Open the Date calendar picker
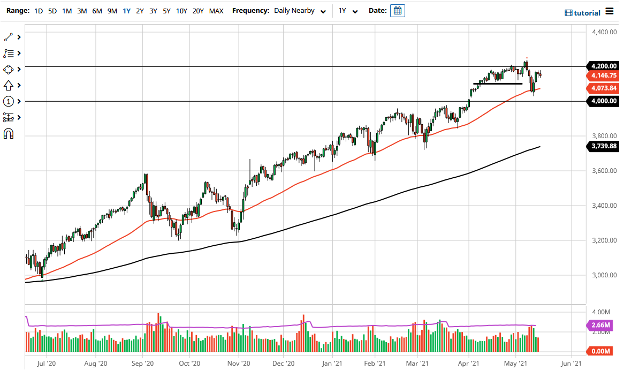This screenshot has height=378, width=624. click(x=397, y=10)
